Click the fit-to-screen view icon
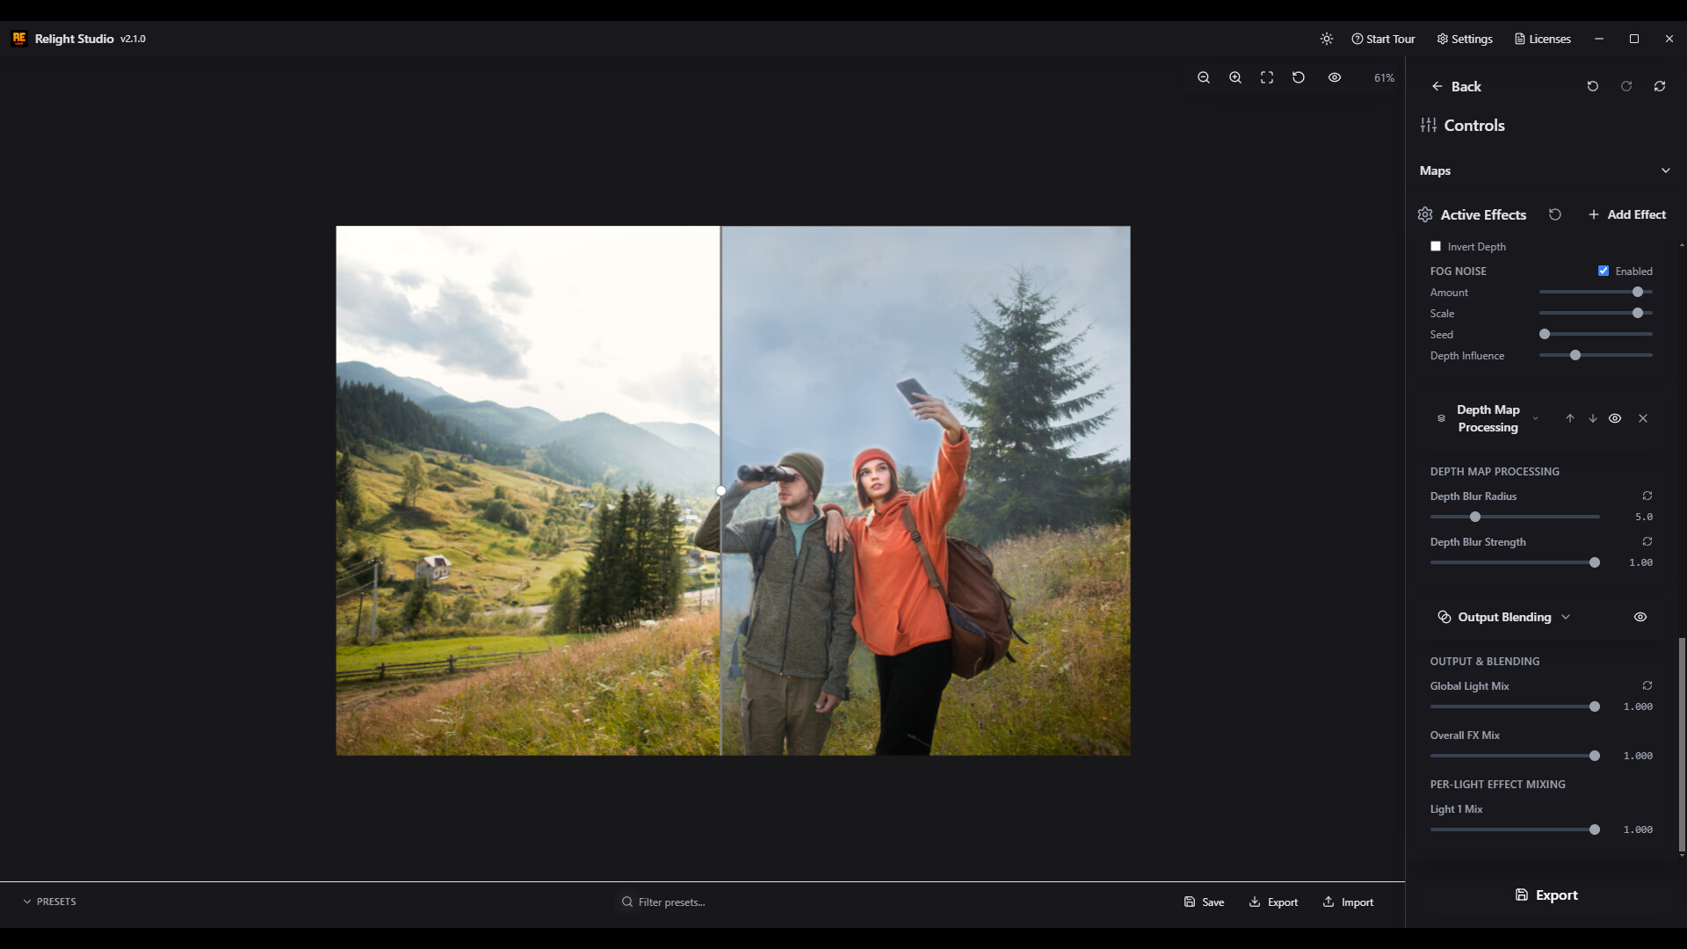Viewport: 1687px width, 949px height. (1267, 77)
